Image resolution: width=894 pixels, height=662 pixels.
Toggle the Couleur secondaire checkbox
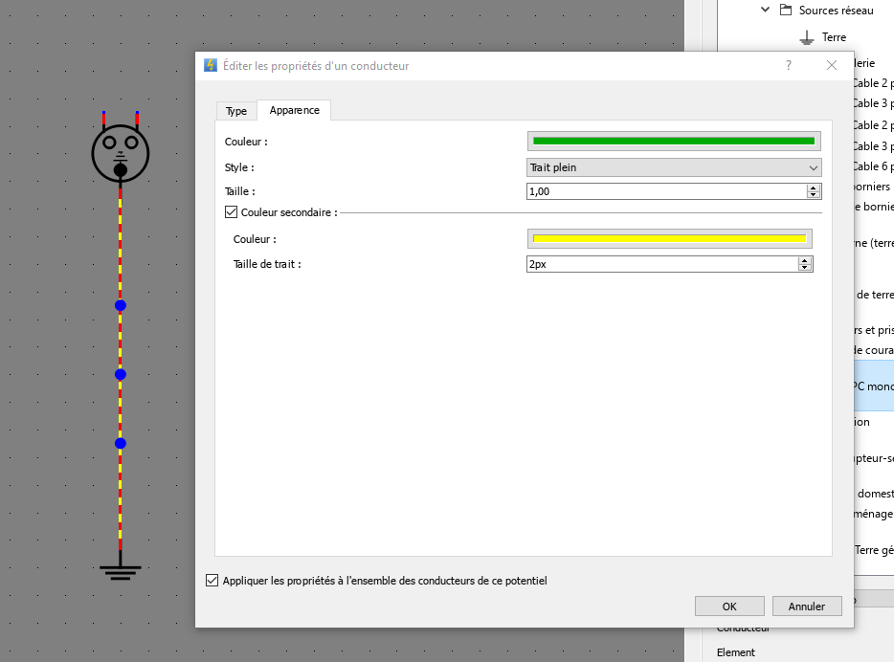click(x=231, y=212)
